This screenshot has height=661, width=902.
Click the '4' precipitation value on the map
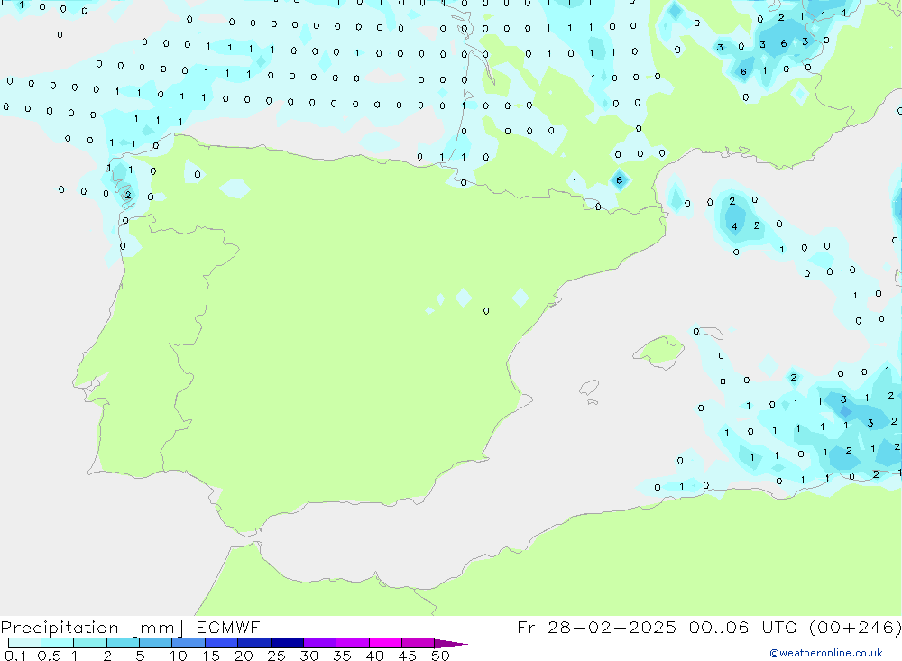click(x=734, y=226)
